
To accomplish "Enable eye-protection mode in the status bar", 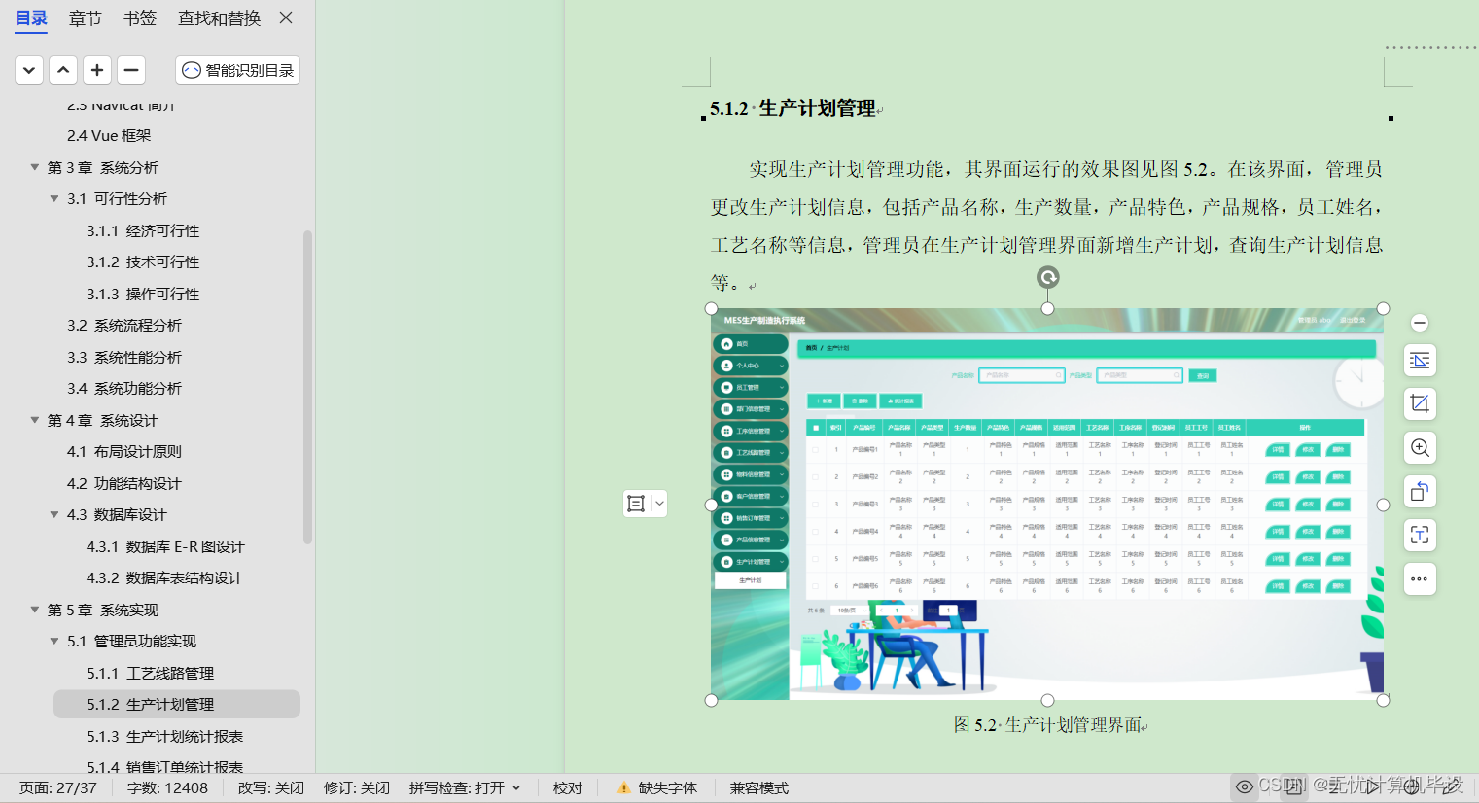I will pos(1246,787).
